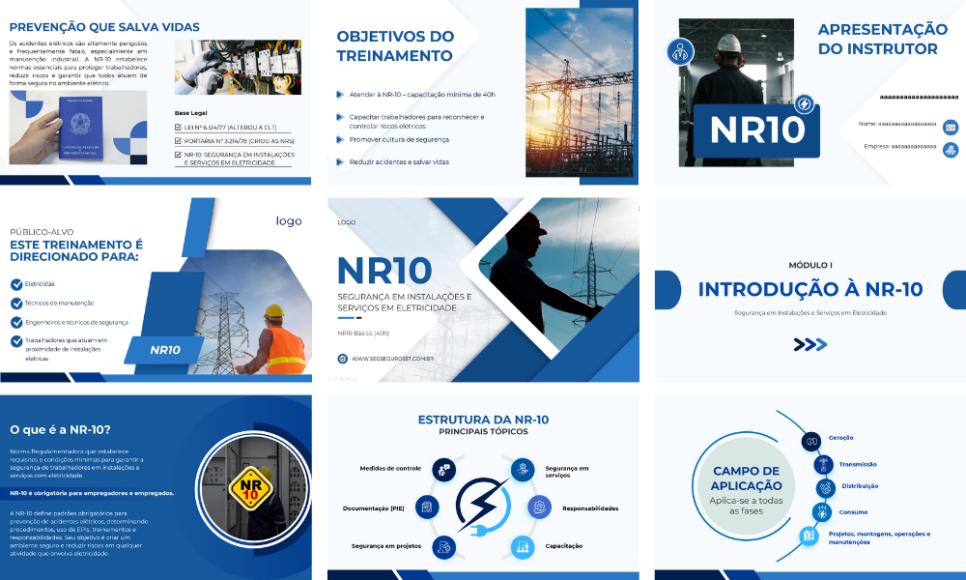Image resolution: width=966 pixels, height=580 pixels.
Task: Click the WWW.SEGSEGUROSST.COM.BR link
Action: (x=392, y=358)
